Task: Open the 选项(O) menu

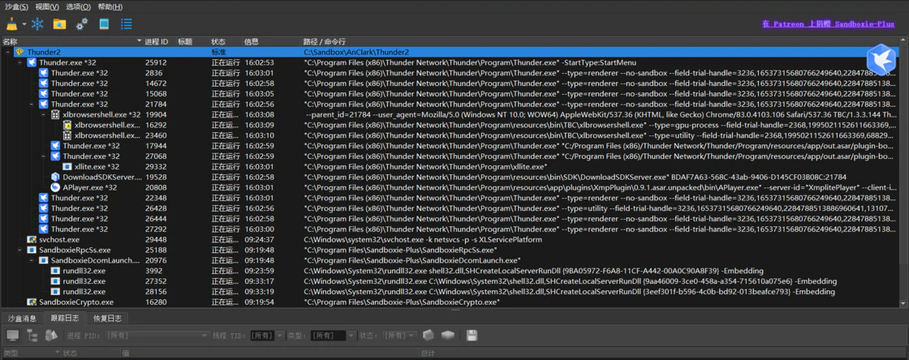Action: pyautogui.click(x=78, y=6)
